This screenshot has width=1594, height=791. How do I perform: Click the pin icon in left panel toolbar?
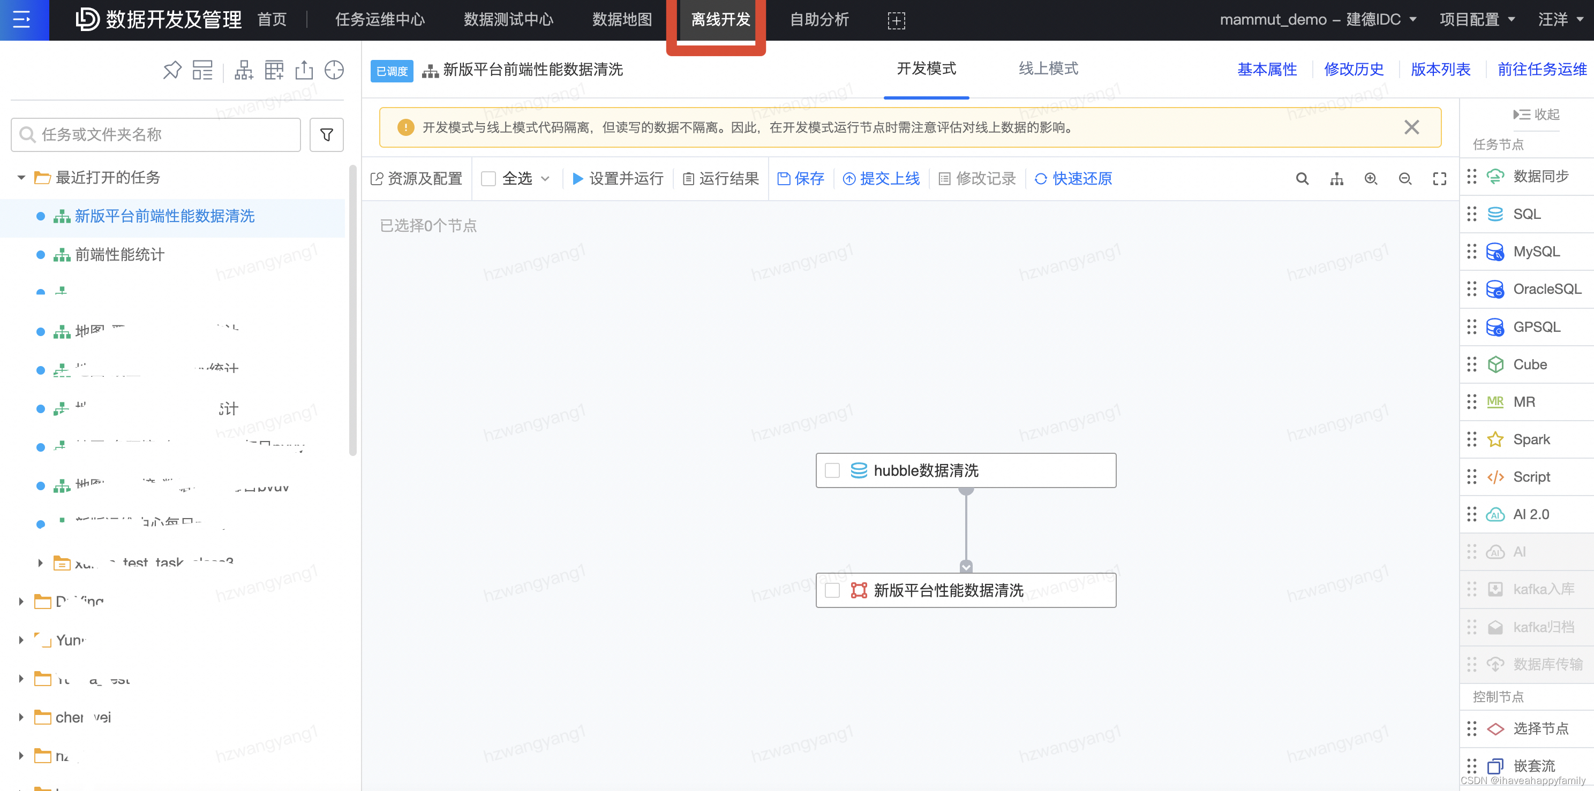(x=172, y=70)
